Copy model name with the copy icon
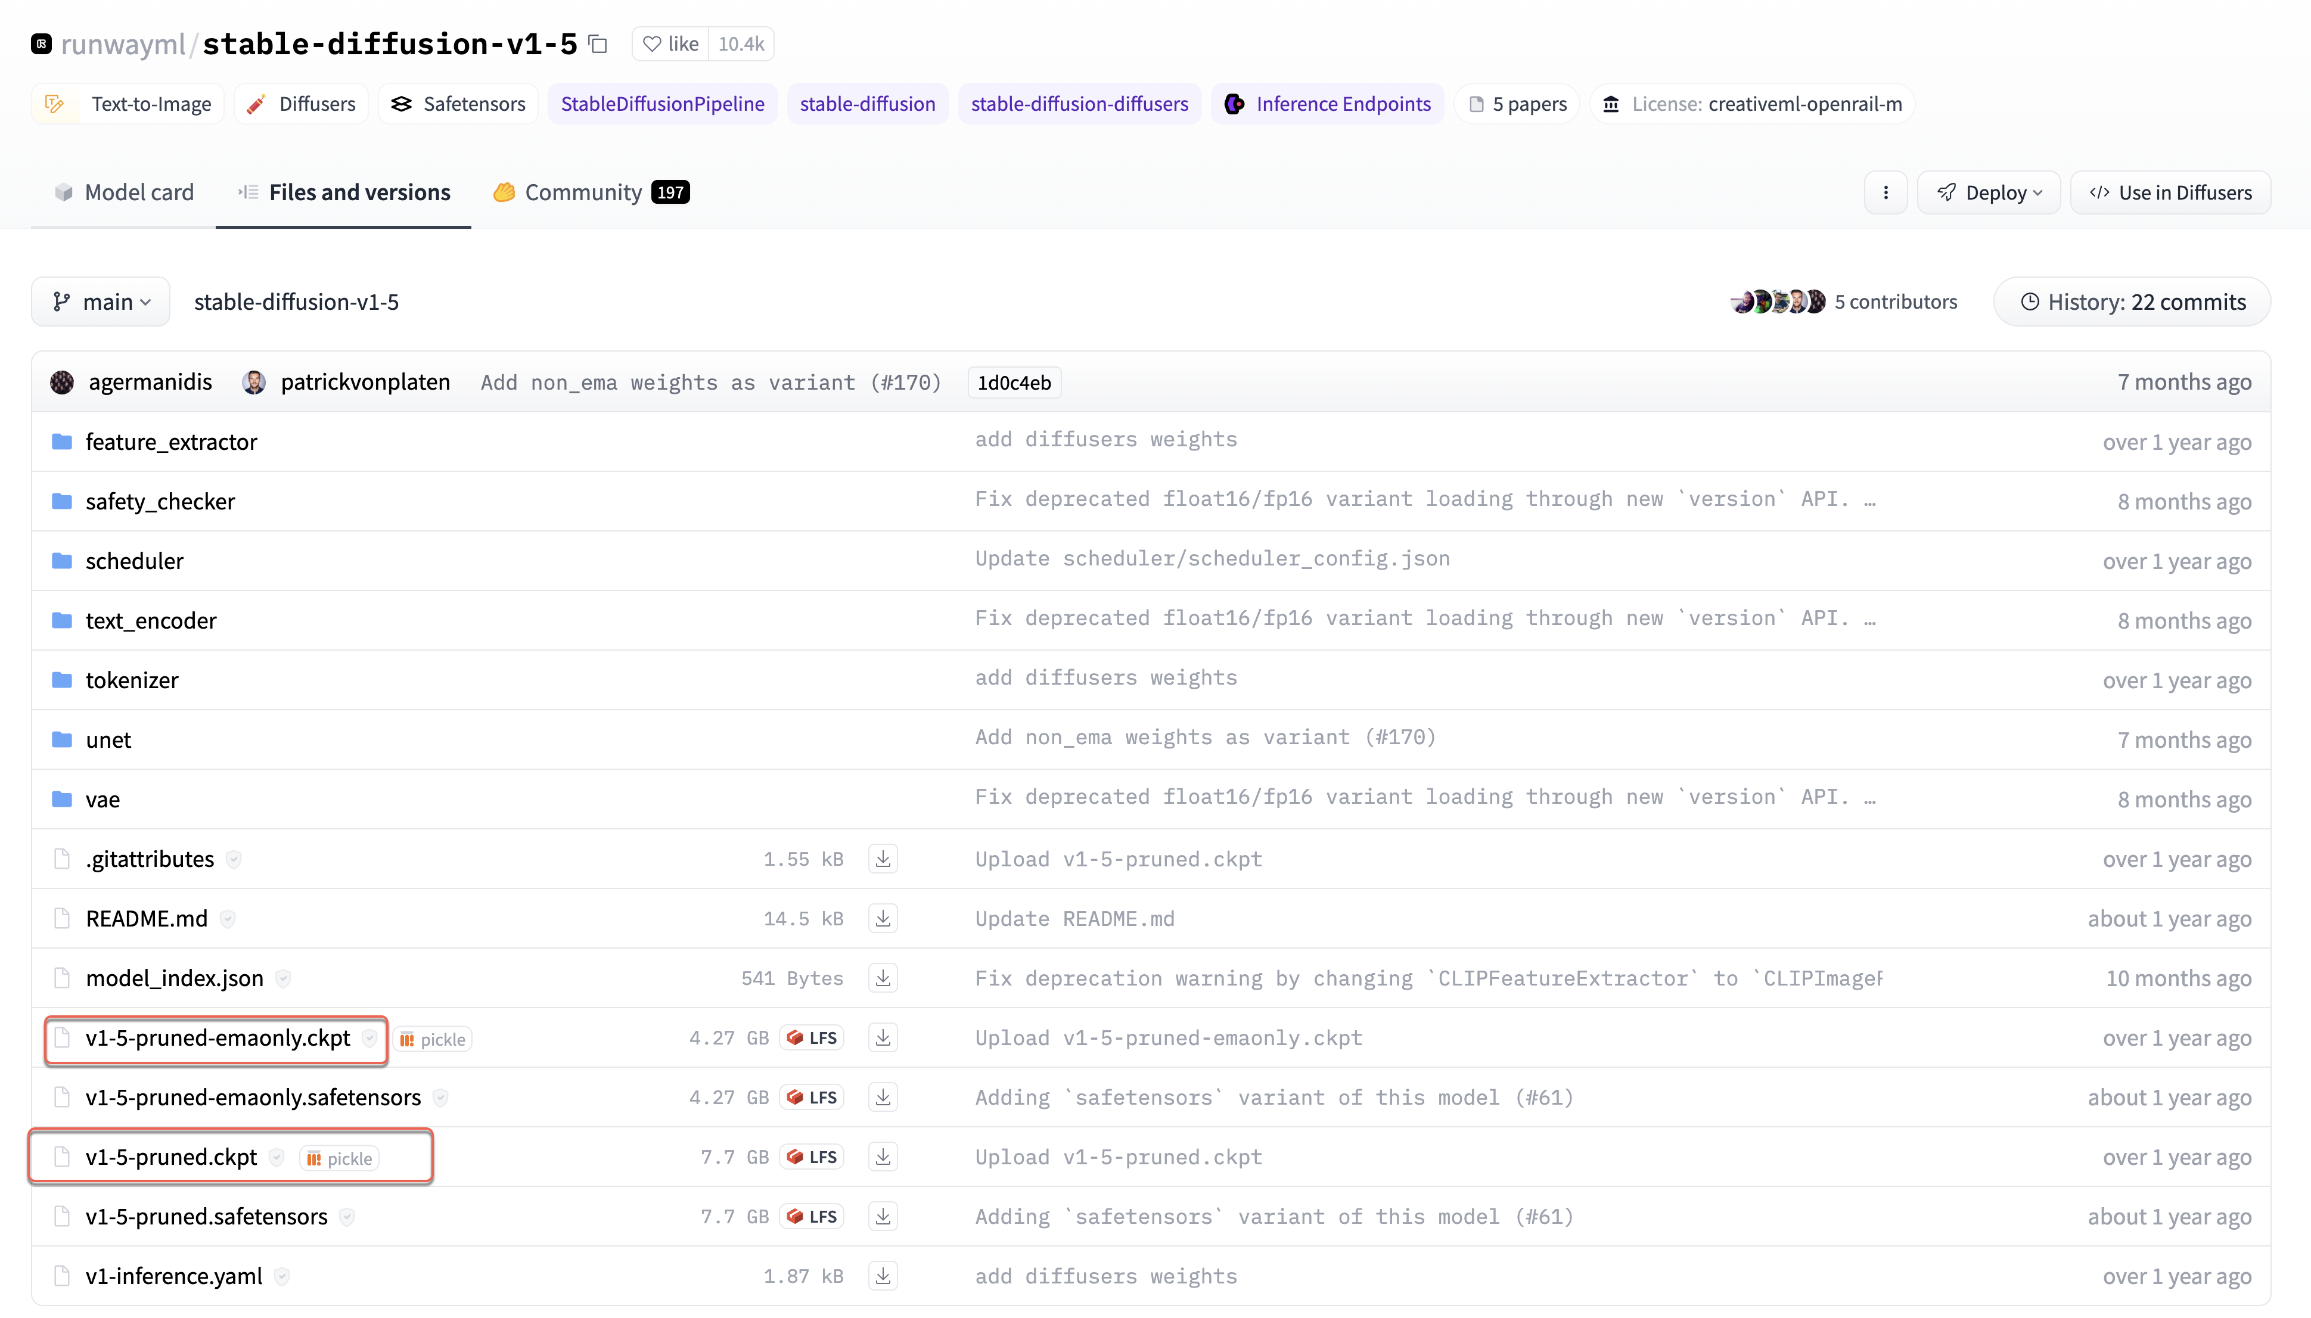This screenshot has height=1318, width=2311. (x=598, y=43)
